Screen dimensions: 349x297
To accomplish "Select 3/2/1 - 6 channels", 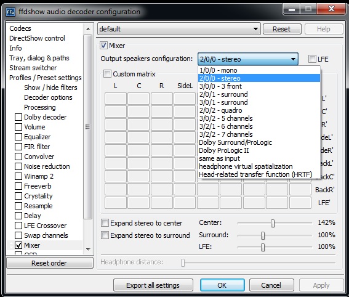I will tap(259, 126).
